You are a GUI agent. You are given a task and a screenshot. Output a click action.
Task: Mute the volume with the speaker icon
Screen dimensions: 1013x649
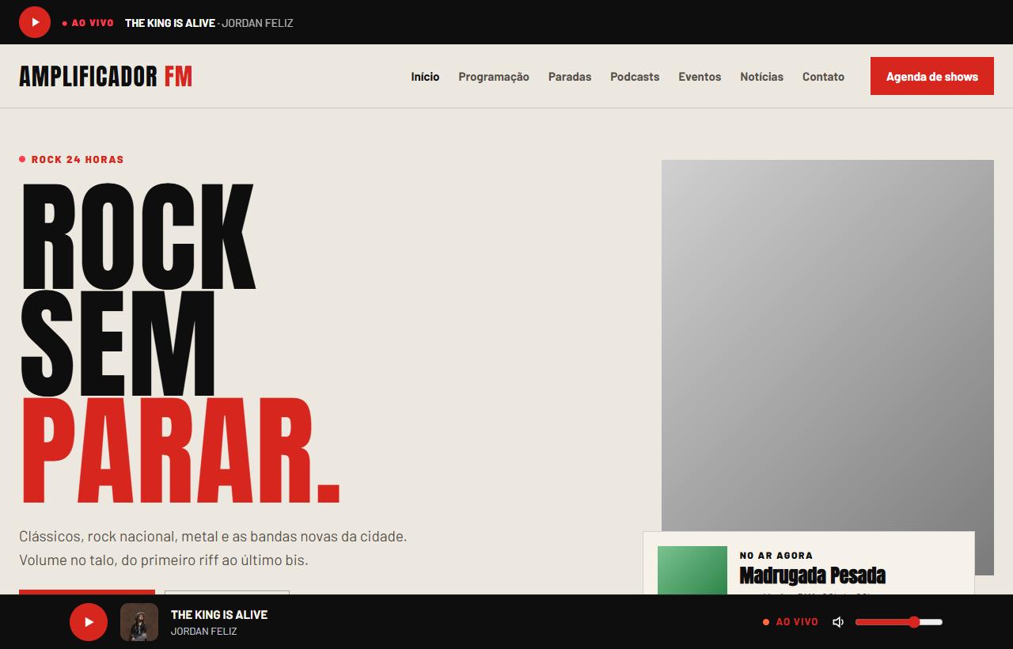pos(838,622)
